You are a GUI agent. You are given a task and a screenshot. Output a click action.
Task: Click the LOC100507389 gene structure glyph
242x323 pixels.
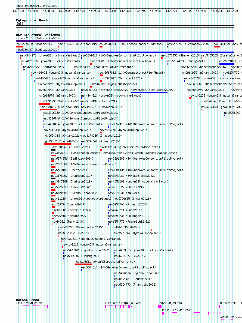[x=119, y=306]
